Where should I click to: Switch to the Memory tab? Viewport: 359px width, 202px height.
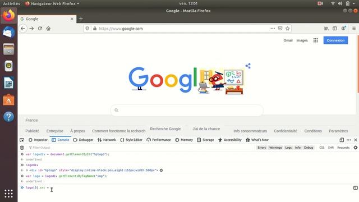[x=184, y=140]
